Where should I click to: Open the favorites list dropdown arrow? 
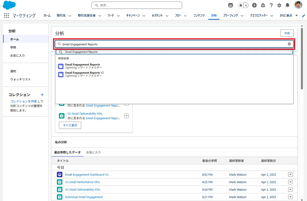coord(246,5)
